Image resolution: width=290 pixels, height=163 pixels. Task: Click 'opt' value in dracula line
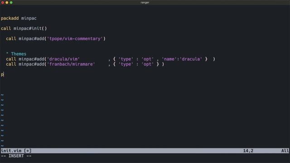click(147, 59)
